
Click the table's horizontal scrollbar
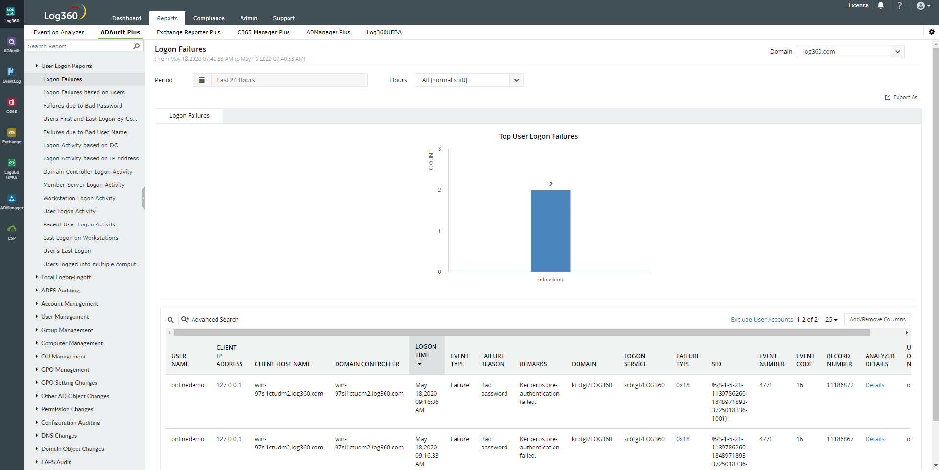click(522, 333)
